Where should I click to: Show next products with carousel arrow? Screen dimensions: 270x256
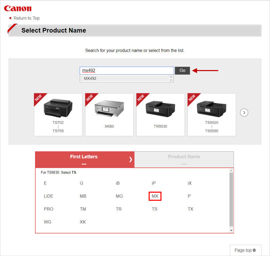pos(244,113)
